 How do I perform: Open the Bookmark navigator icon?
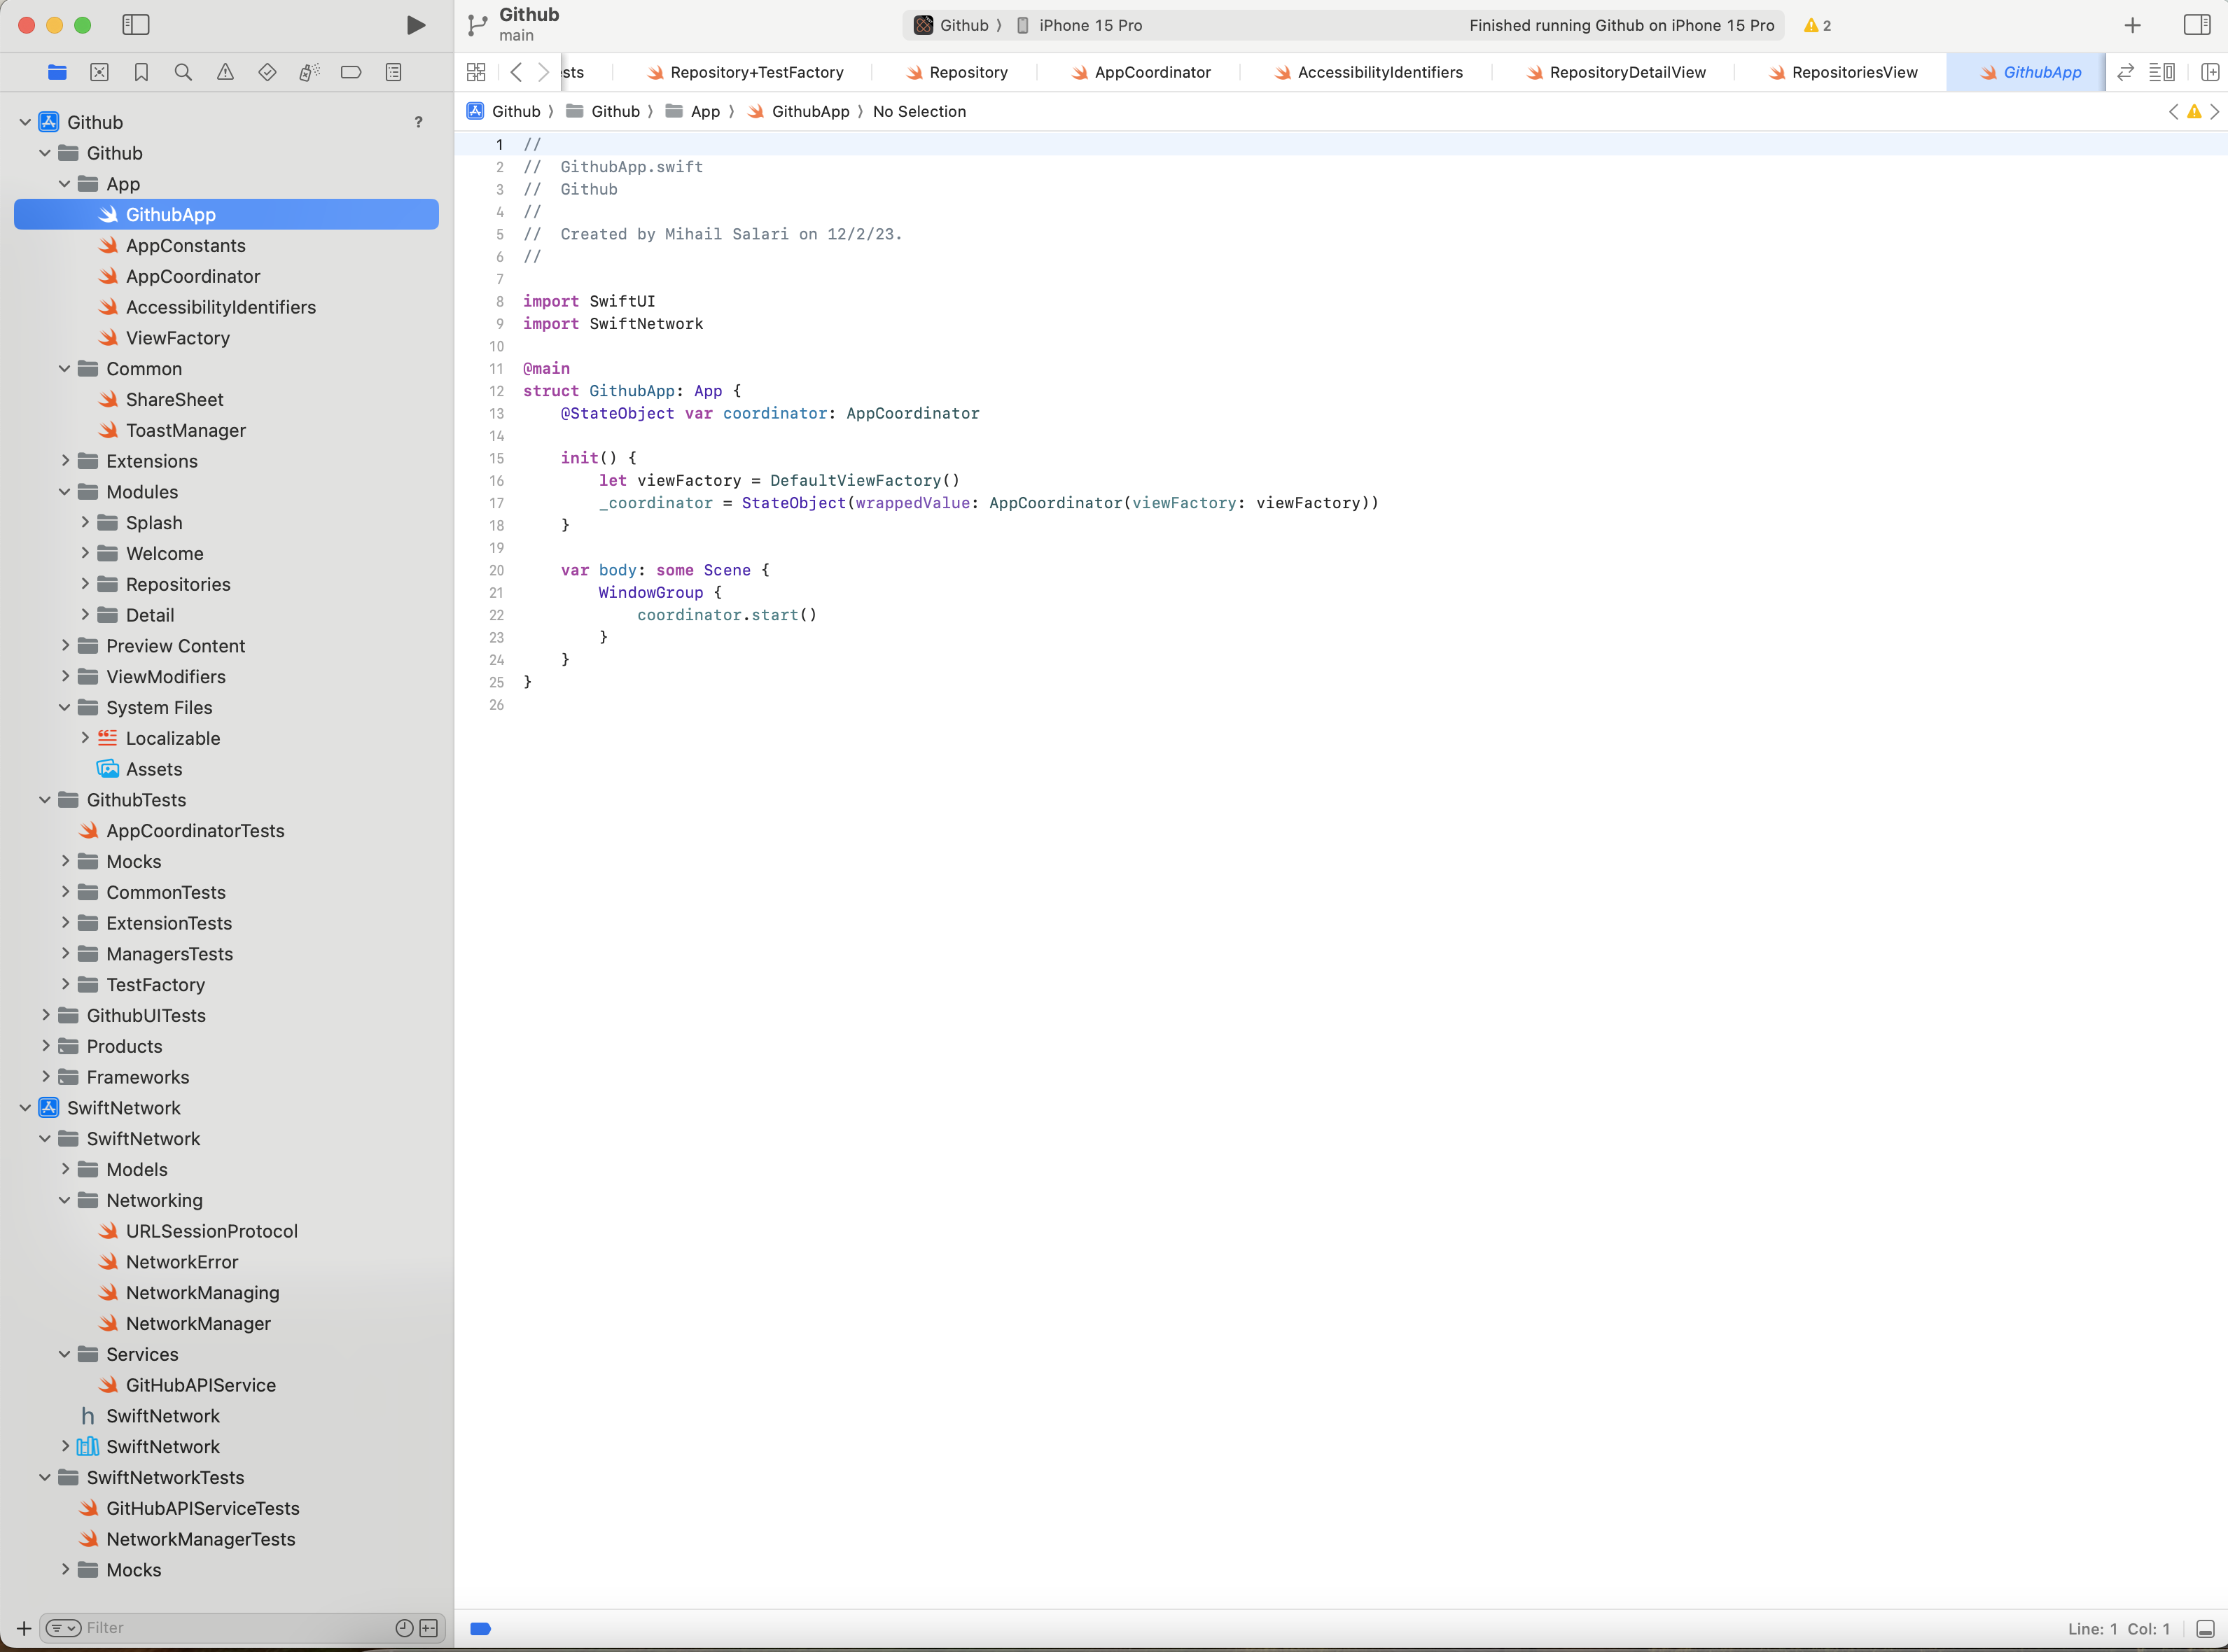(x=141, y=72)
